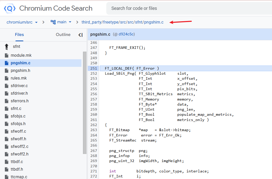The width and height of the screenshot is (272, 179).
Task: Click the file icon next to sfobjs.h
Action: (x=7, y=124)
